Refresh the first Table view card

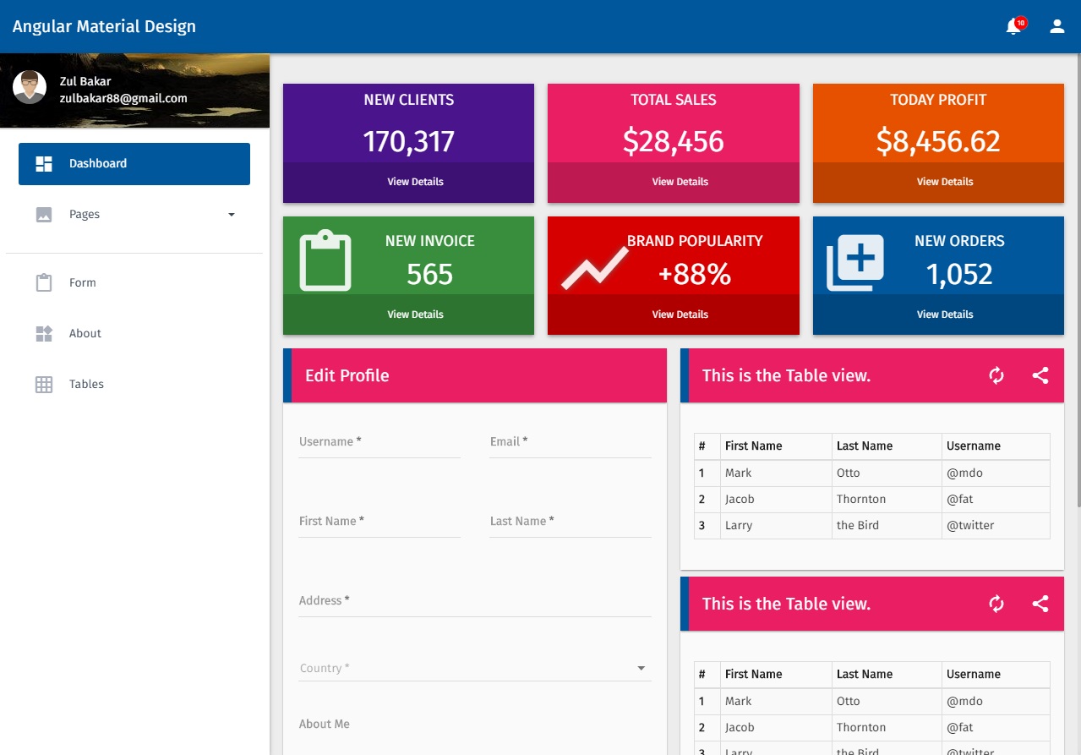click(x=996, y=375)
